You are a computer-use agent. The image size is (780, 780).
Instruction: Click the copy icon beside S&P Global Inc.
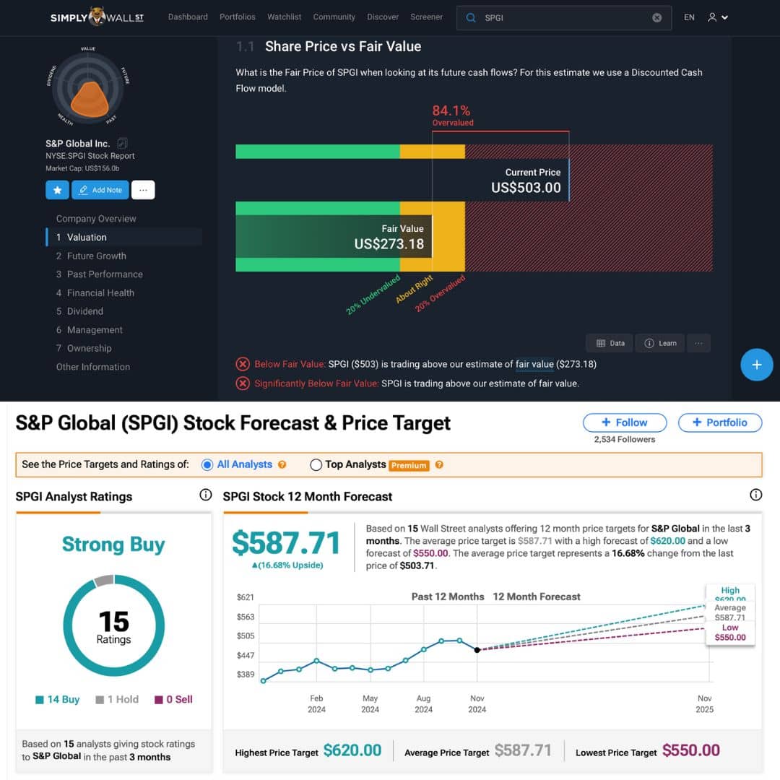tap(122, 143)
